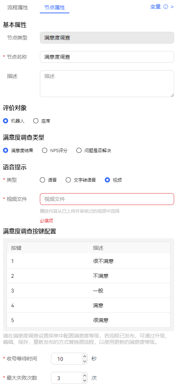Screen dimensions: 176x390
Task: Choose NPS评分 survey type
Action: 45,150
